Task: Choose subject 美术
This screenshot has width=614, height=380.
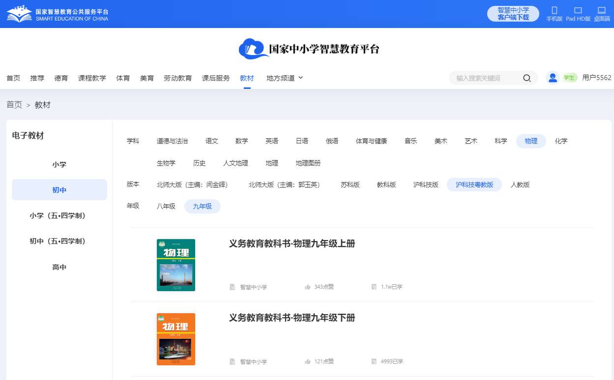Action: [441, 141]
